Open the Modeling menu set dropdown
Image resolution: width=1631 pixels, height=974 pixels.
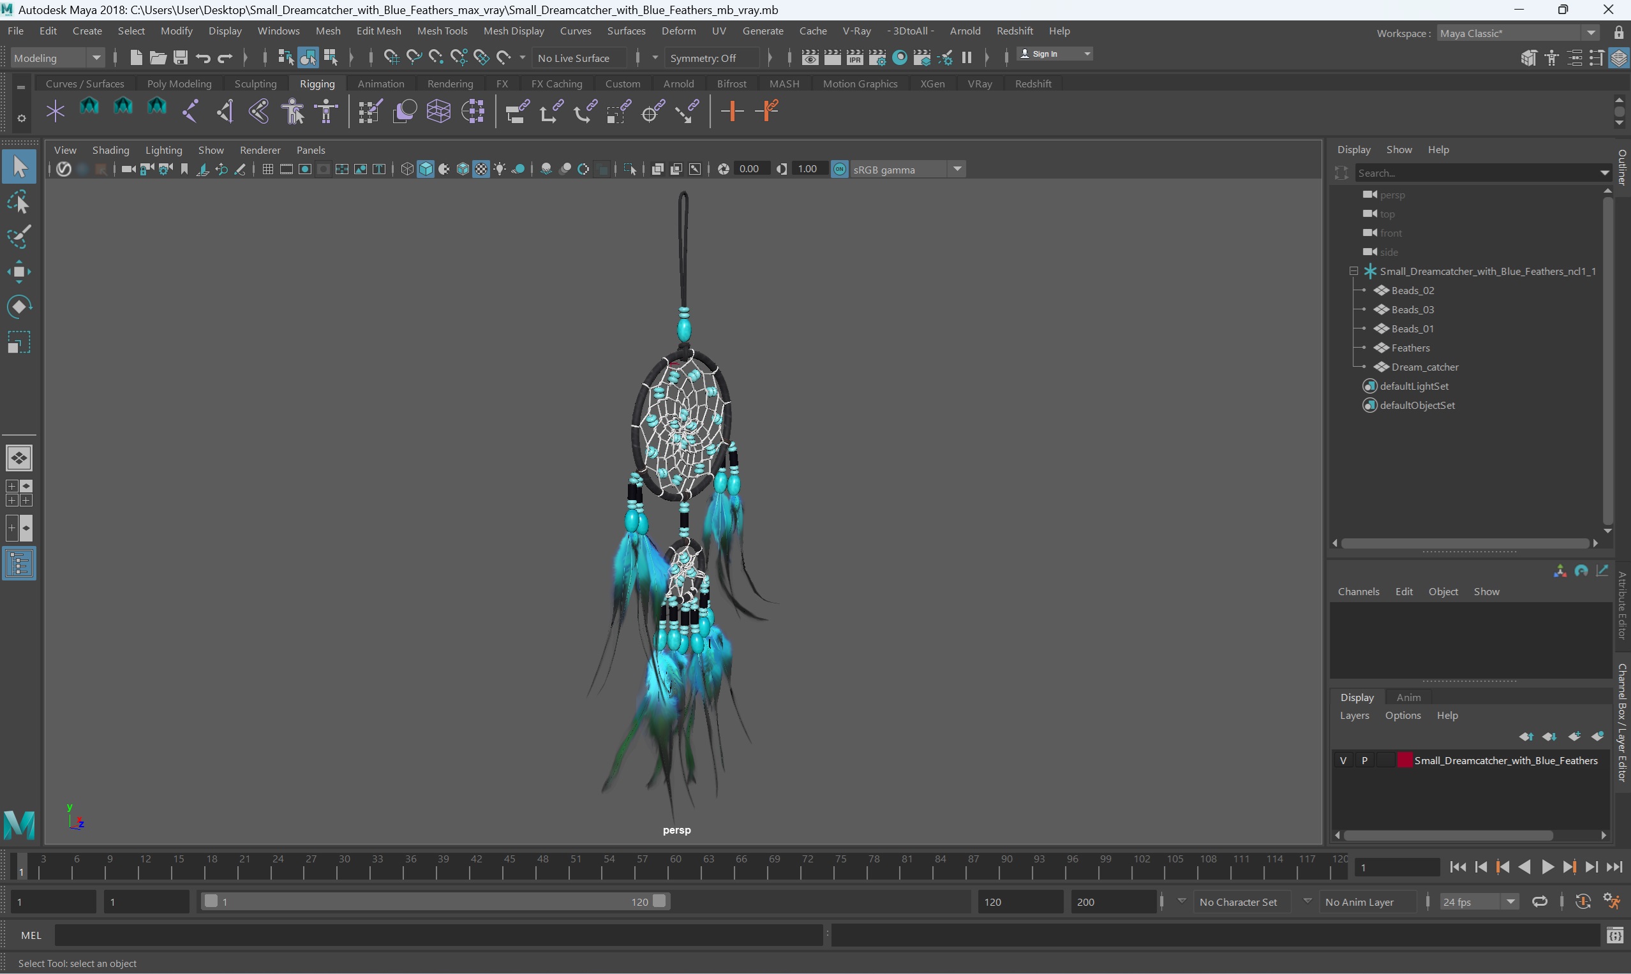(58, 58)
